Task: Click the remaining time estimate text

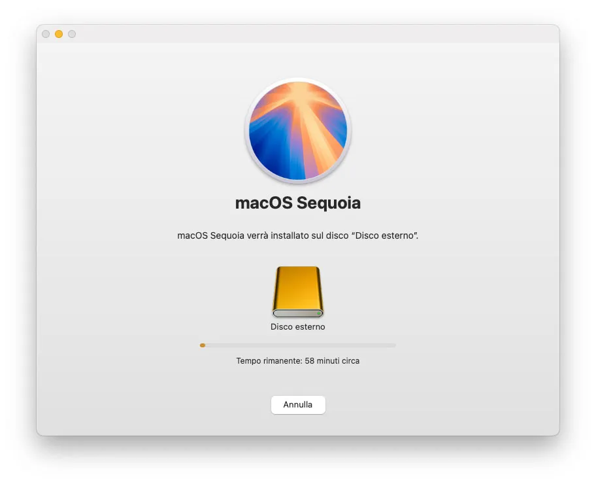Action: tap(298, 360)
